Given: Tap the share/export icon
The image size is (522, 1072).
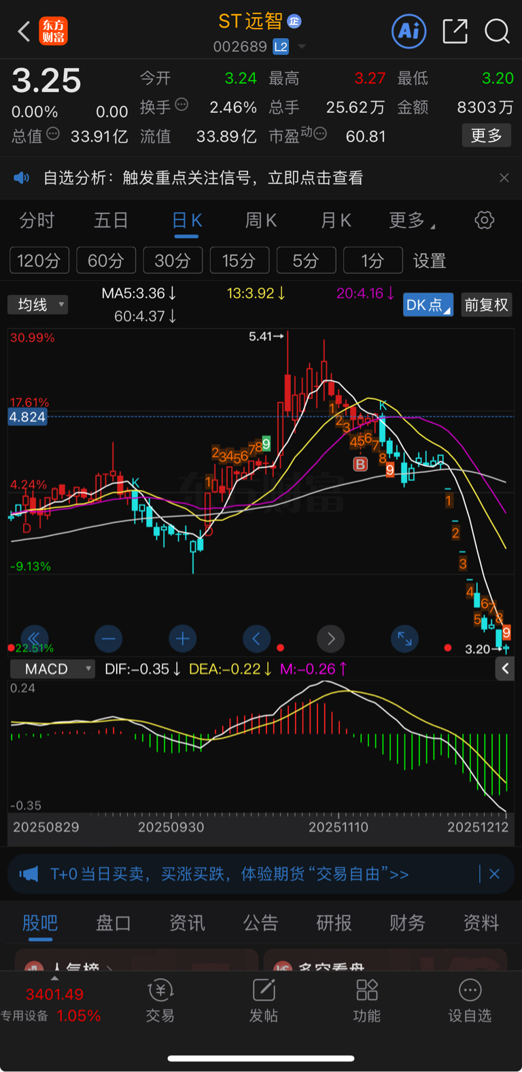Looking at the screenshot, I should 455,31.
